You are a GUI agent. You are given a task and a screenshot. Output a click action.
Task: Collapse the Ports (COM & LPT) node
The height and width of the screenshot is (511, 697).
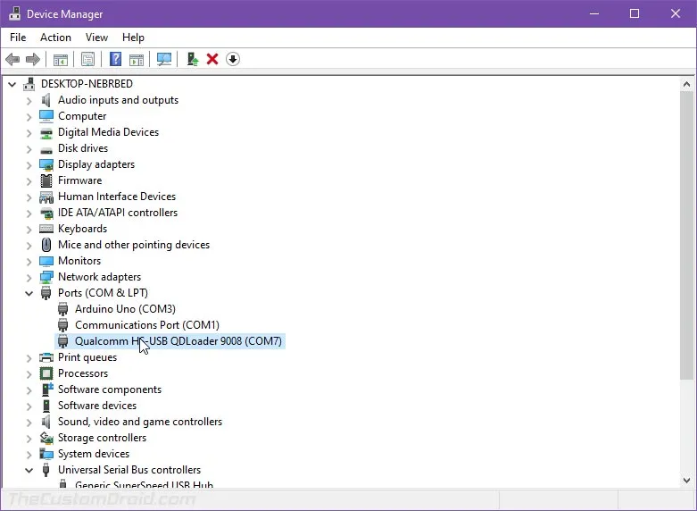point(29,293)
